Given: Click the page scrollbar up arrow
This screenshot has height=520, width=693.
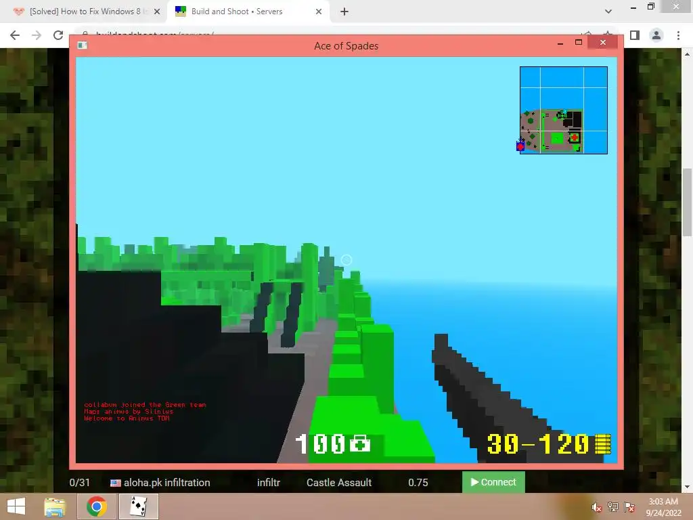Looking at the screenshot, I should [x=688, y=54].
